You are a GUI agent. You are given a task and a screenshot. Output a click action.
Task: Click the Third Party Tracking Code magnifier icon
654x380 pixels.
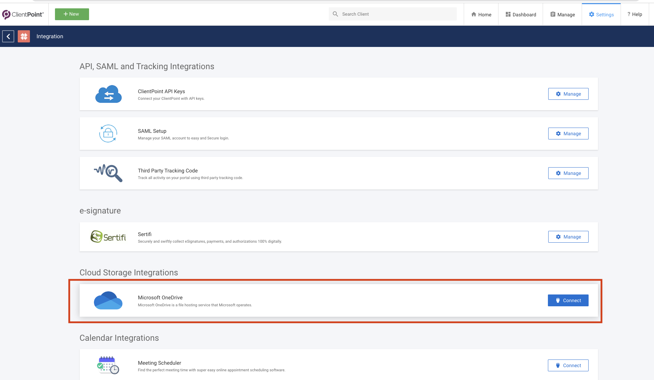108,173
